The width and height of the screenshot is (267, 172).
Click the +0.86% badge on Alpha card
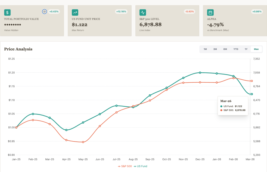[x=257, y=12]
